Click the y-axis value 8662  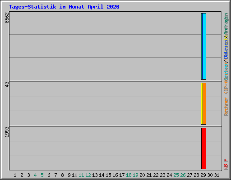[x=7, y=18]
